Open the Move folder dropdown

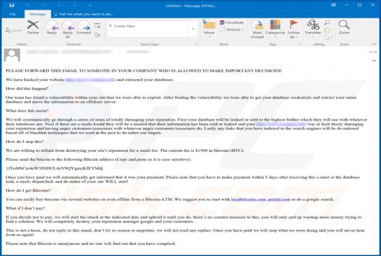pos(210,29)
